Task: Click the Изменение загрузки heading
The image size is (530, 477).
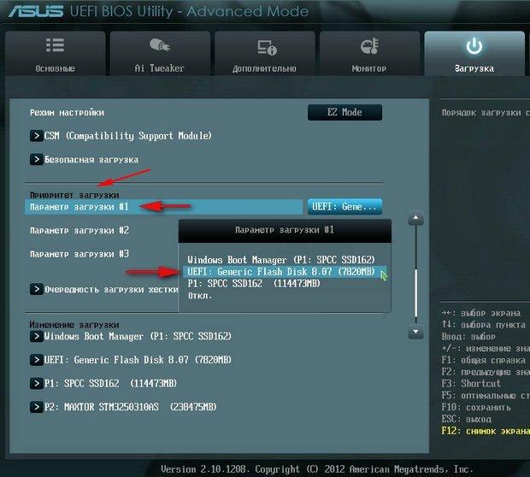Action: pos(74,325)
